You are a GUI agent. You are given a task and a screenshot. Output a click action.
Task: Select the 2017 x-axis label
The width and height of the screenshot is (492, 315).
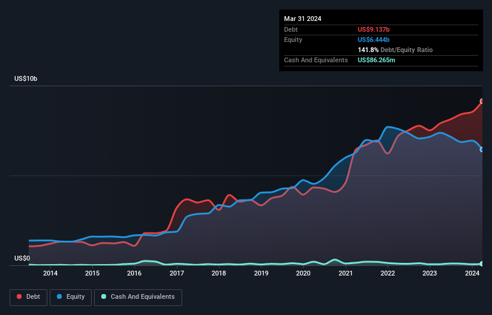tap(177, 273)
